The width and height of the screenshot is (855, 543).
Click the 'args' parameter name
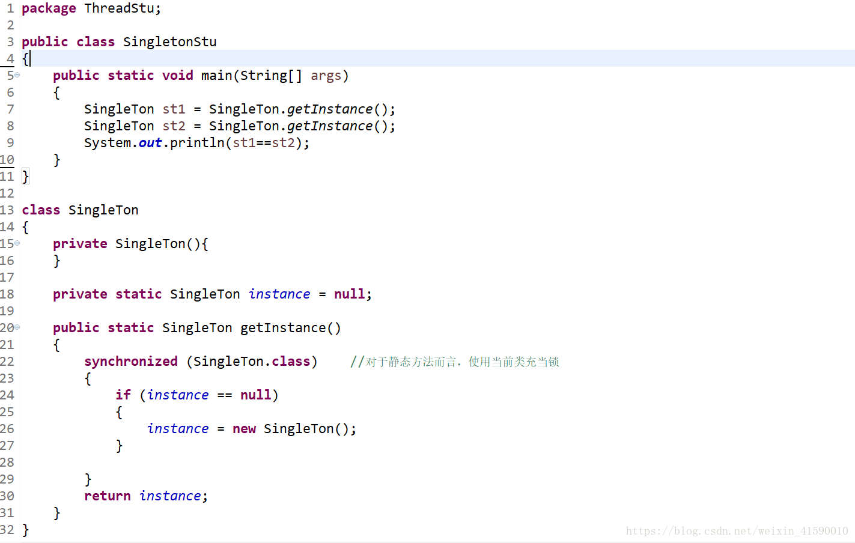tap(326, 76)
